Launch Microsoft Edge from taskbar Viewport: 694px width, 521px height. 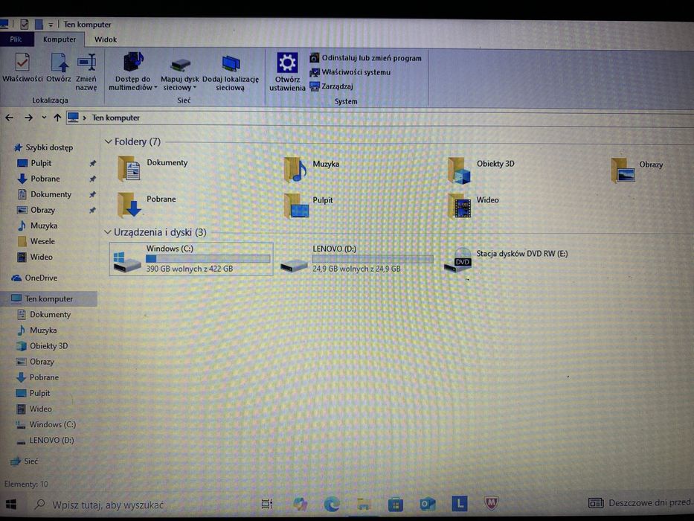332,504
